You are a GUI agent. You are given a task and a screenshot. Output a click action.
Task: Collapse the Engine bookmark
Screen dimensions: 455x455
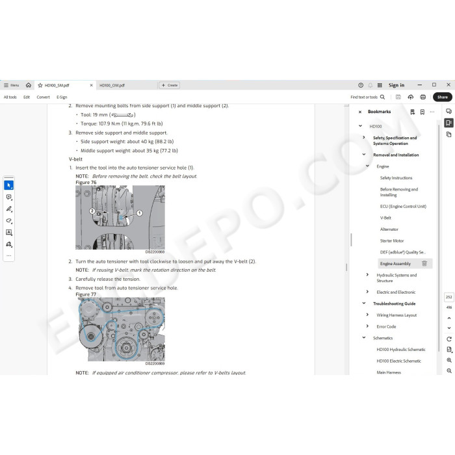pyautogui.click(x=367, y=166)
